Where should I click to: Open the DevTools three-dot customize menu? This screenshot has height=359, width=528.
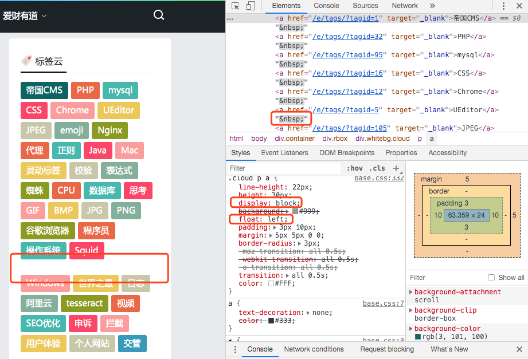[x=504, y=6]
